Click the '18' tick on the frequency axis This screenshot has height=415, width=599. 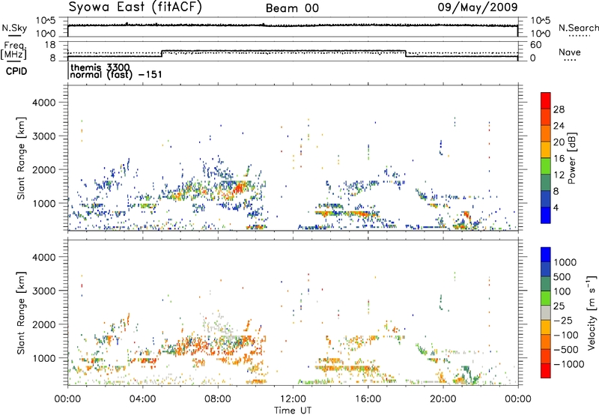(49, 45)
